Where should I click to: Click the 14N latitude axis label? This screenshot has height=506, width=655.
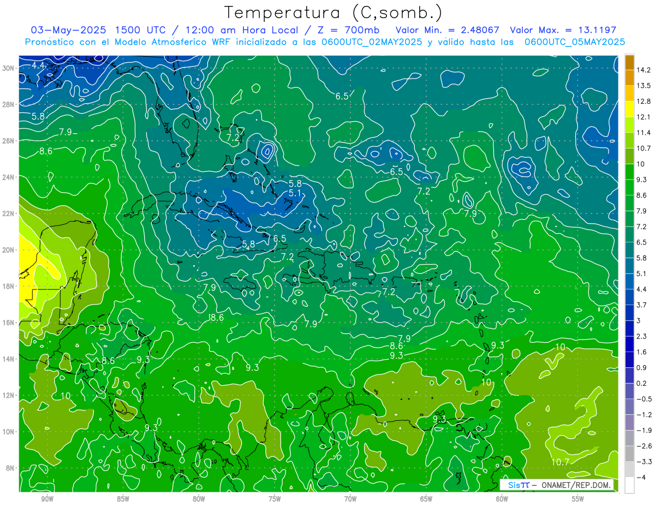pos(9,359)
